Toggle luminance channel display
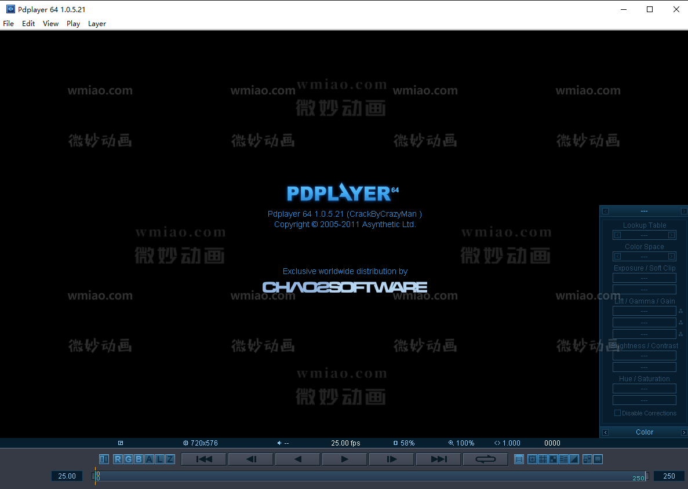 pyautogui.click(x=160, y=459)
